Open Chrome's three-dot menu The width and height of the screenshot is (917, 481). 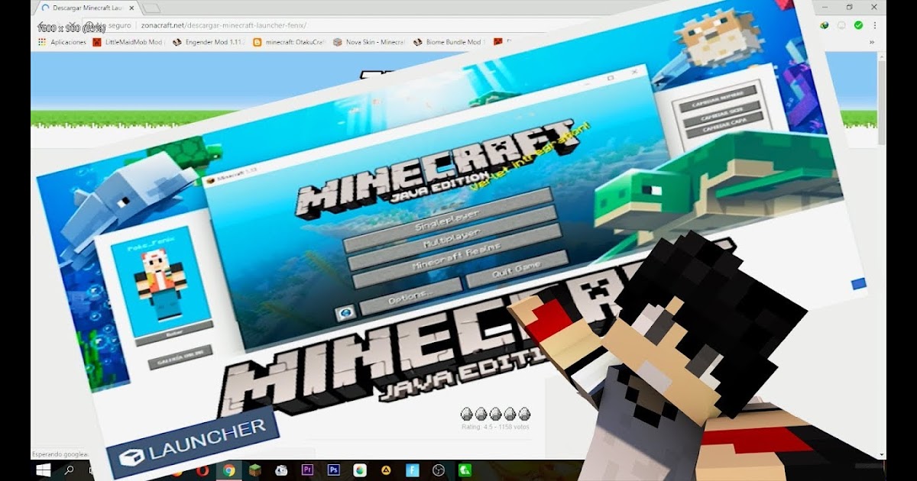(x=875, y=25)
